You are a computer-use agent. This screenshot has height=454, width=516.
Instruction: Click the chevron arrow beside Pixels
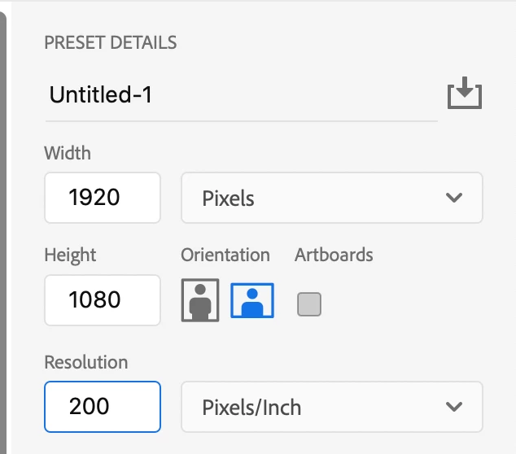(x=454, y=198)
